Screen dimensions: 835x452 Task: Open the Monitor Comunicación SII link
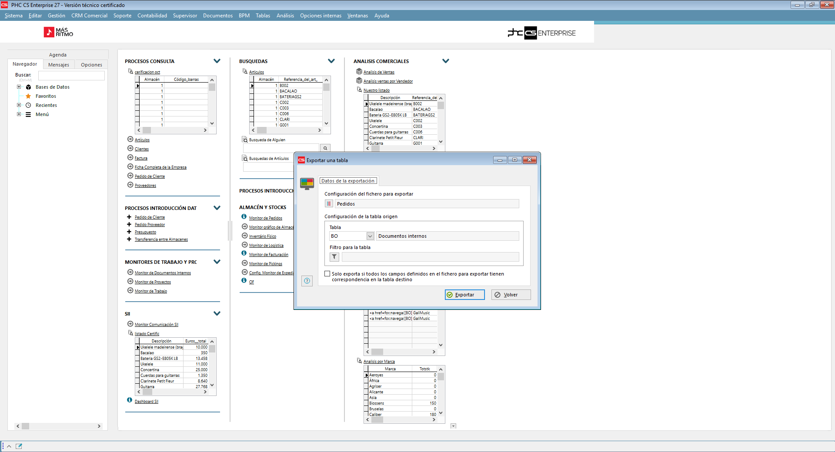click(x=157, y=325)
